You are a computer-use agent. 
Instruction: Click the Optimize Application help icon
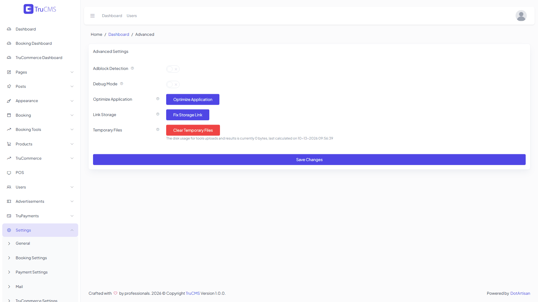[158, 99]
